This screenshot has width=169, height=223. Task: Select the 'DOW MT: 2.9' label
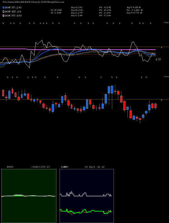pyautogui.click(x=12, y=11)
